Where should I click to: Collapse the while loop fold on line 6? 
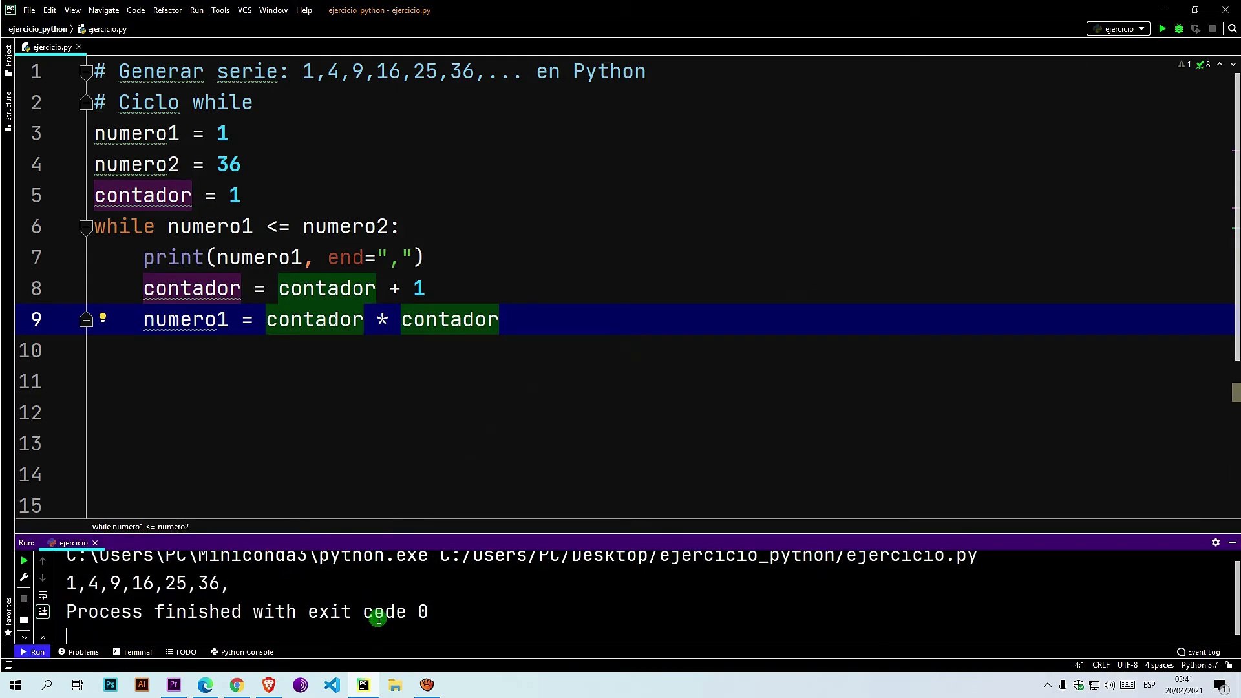85,227
